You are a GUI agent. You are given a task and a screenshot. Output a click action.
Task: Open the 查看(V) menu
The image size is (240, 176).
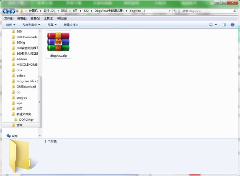35,18
